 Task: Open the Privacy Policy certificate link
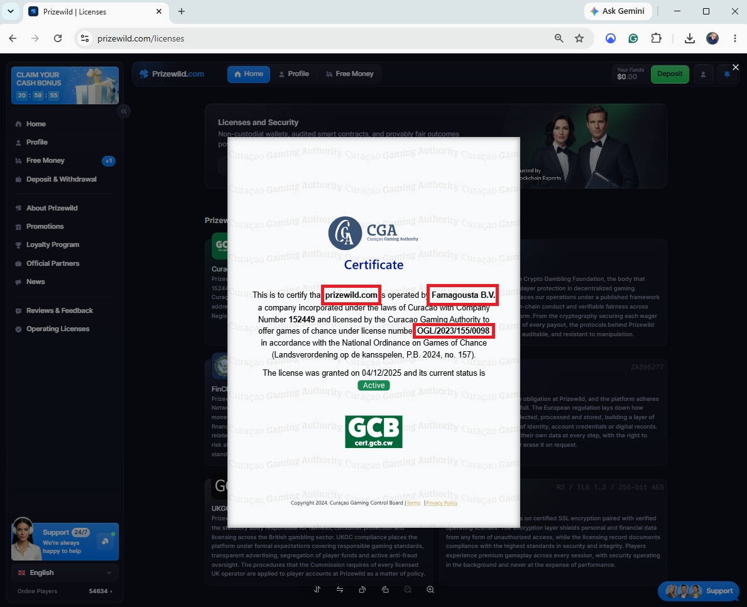[442, 503]
